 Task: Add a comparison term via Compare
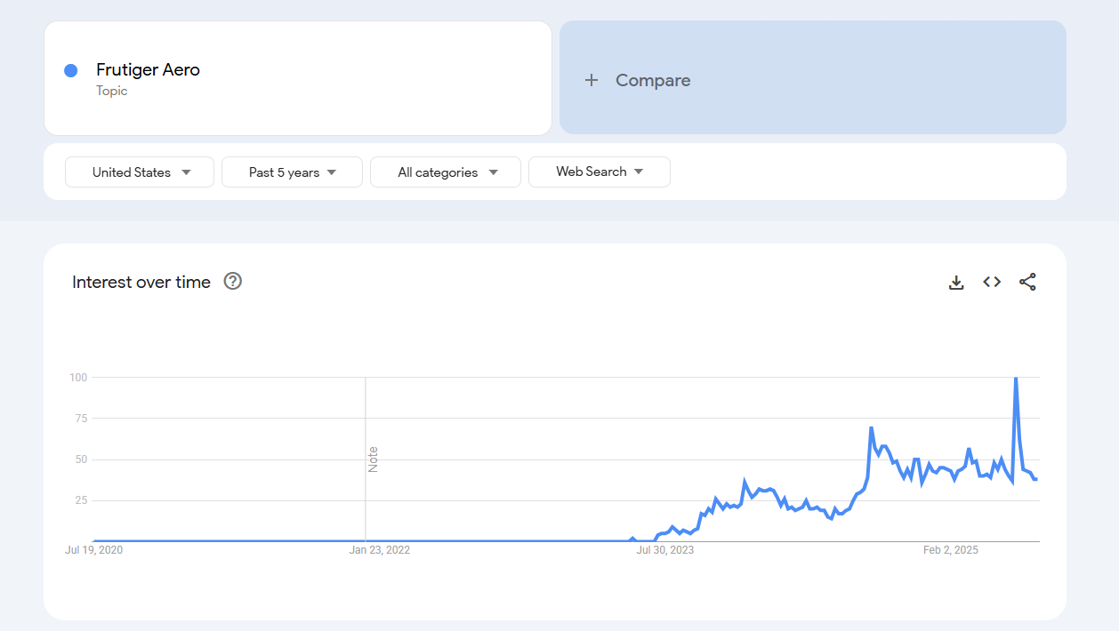[x=813, y=77]
